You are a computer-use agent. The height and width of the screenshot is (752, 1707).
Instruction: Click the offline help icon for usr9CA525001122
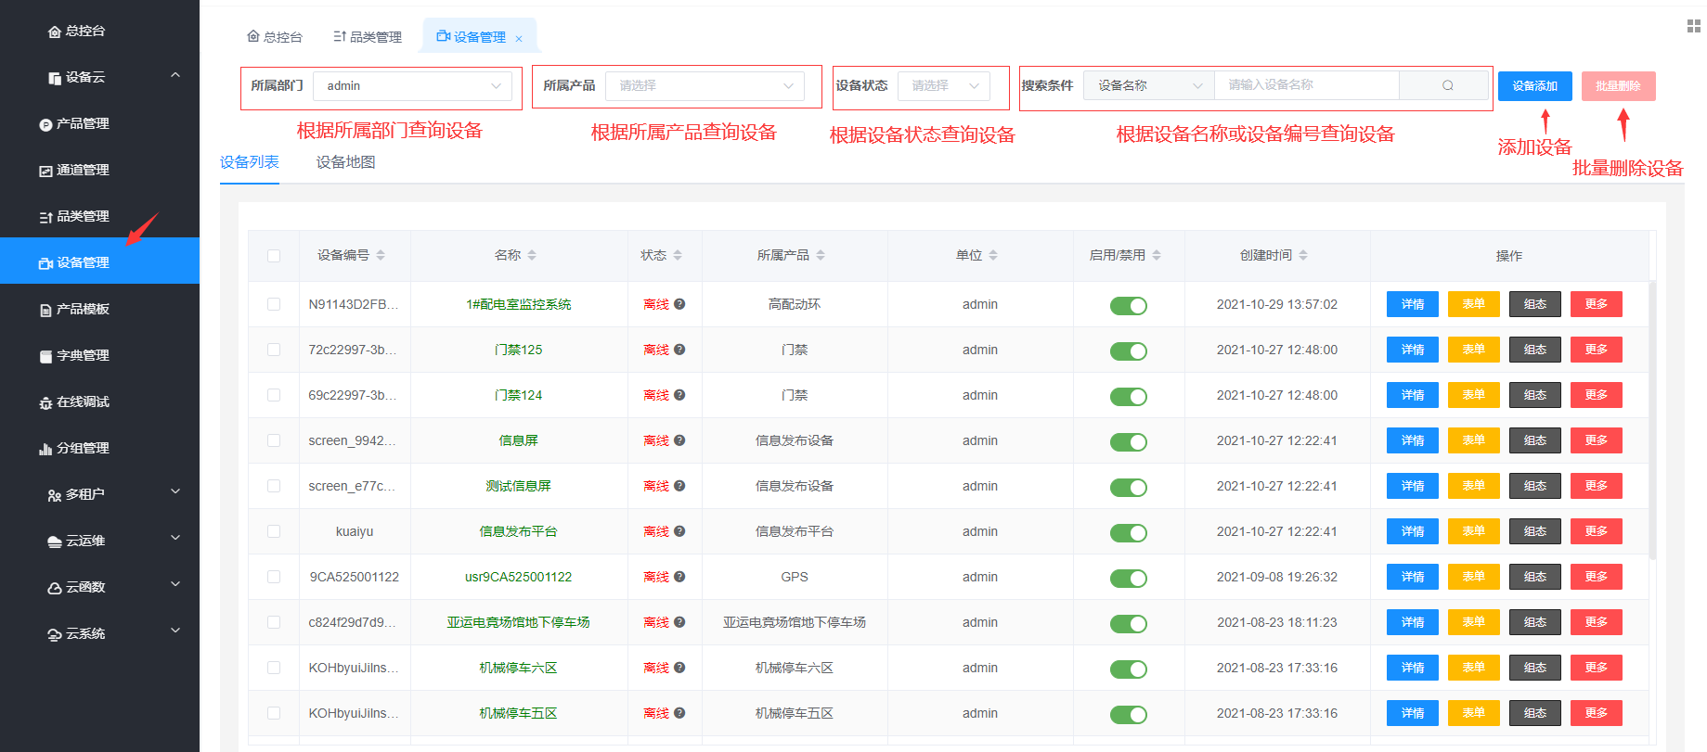[x=679, y=577]
